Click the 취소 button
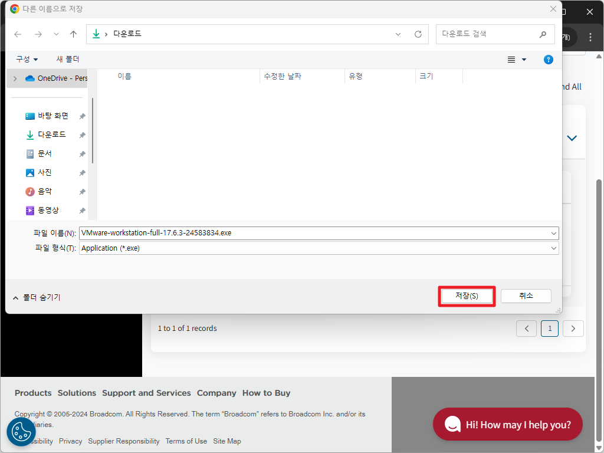Viewport: 604px width, 453px height. 526,296
